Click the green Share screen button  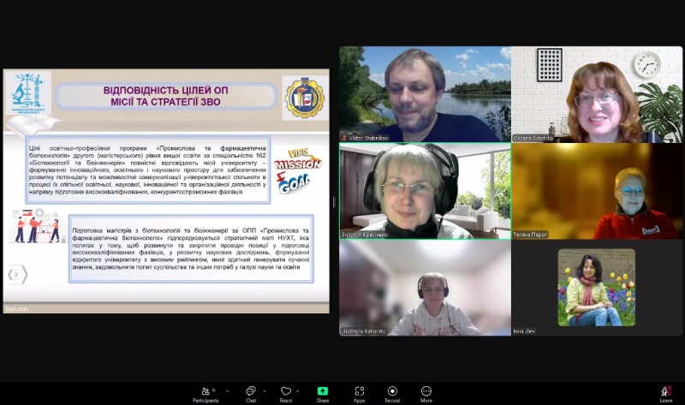pyautogui.click(x=323, y=392)
